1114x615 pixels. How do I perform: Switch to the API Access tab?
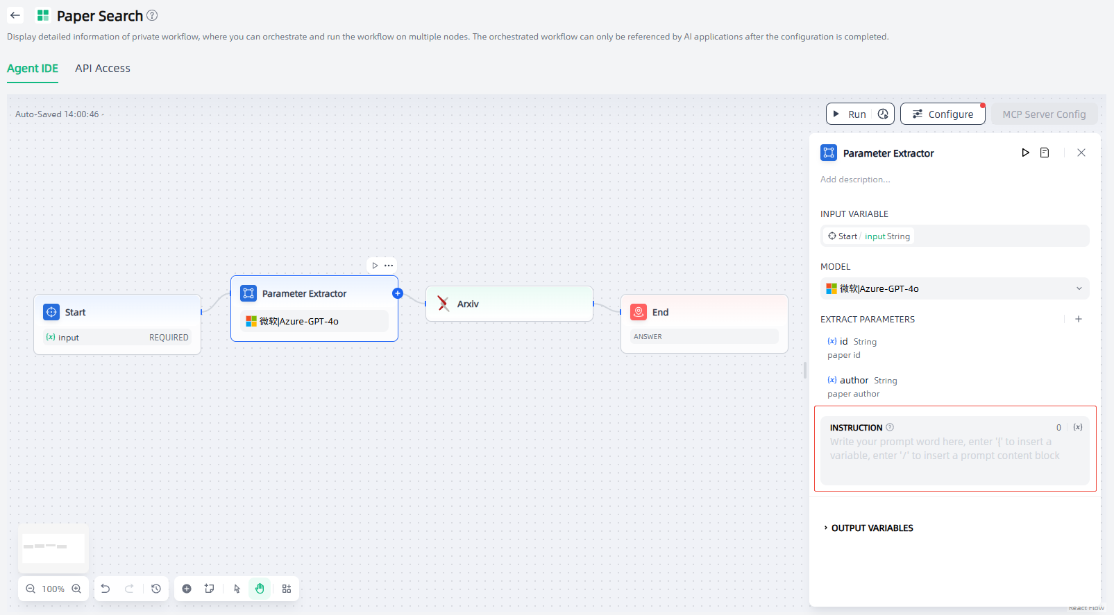[103, 68]
